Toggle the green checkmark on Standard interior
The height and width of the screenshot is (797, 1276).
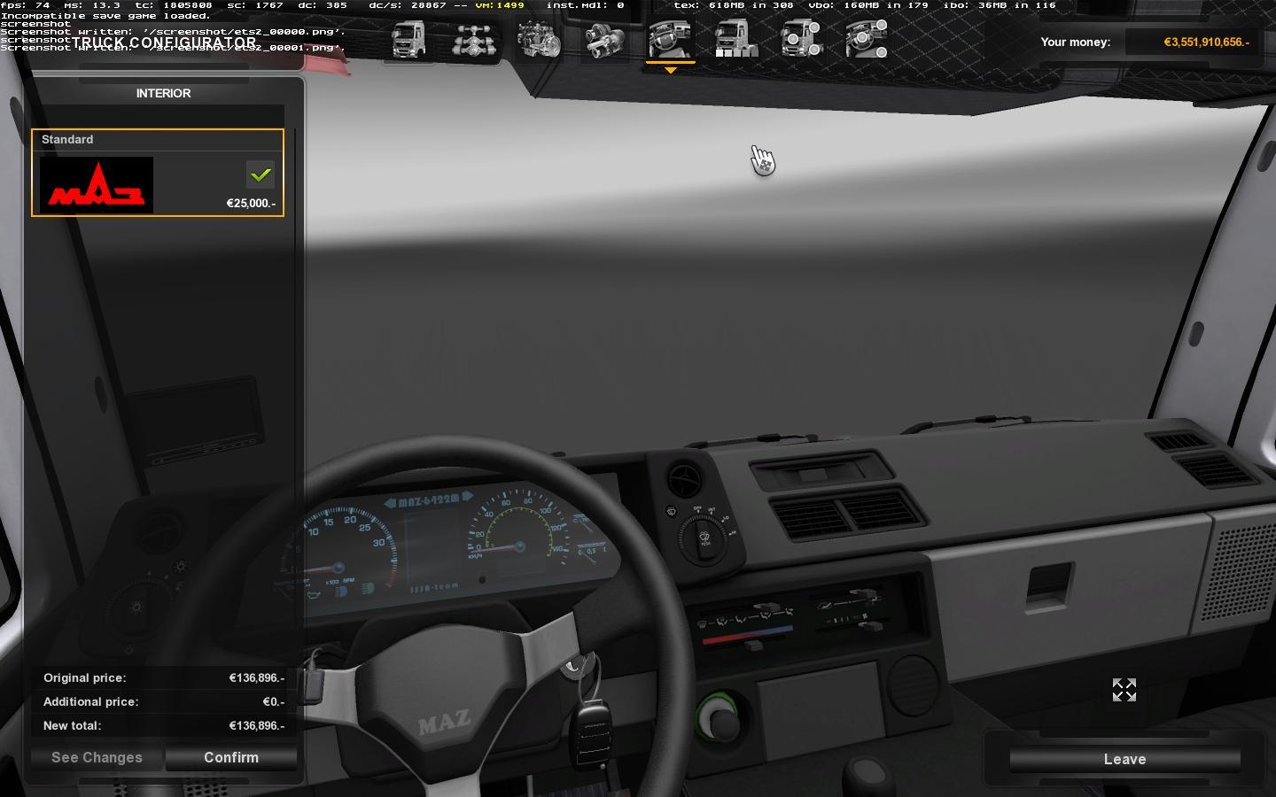[x=260, y=175]
